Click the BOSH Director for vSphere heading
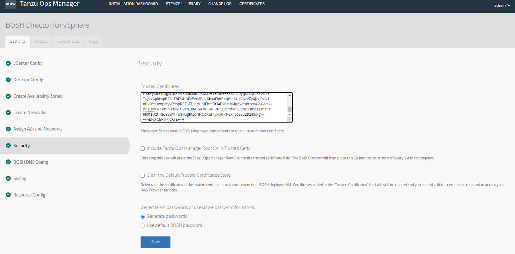Image resolution: width=515 pixels, height=254 pixels. (x=47, y=25)
